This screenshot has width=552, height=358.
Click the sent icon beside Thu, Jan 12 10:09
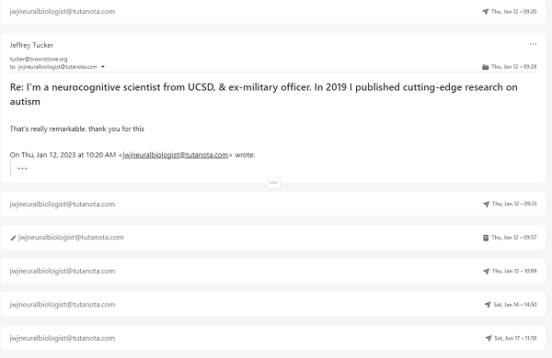point(486,271)
